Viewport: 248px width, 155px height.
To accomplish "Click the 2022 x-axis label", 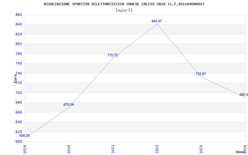I will click(x=157, y=149).
